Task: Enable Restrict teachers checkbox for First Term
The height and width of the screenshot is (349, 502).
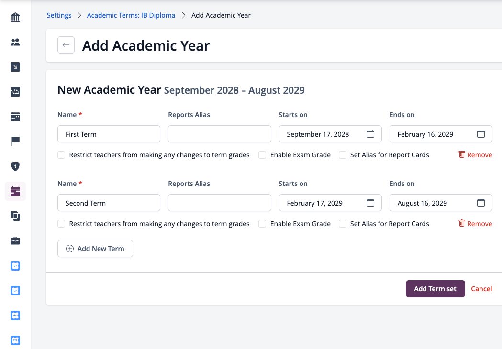Action: point(61,155)
